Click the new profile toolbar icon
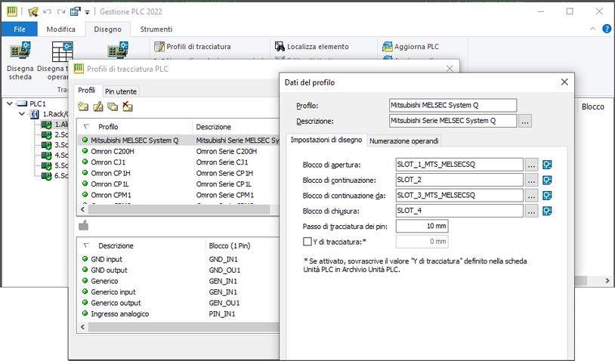The width and height of the screenshot is (615, 361). [x=83, y=106]
